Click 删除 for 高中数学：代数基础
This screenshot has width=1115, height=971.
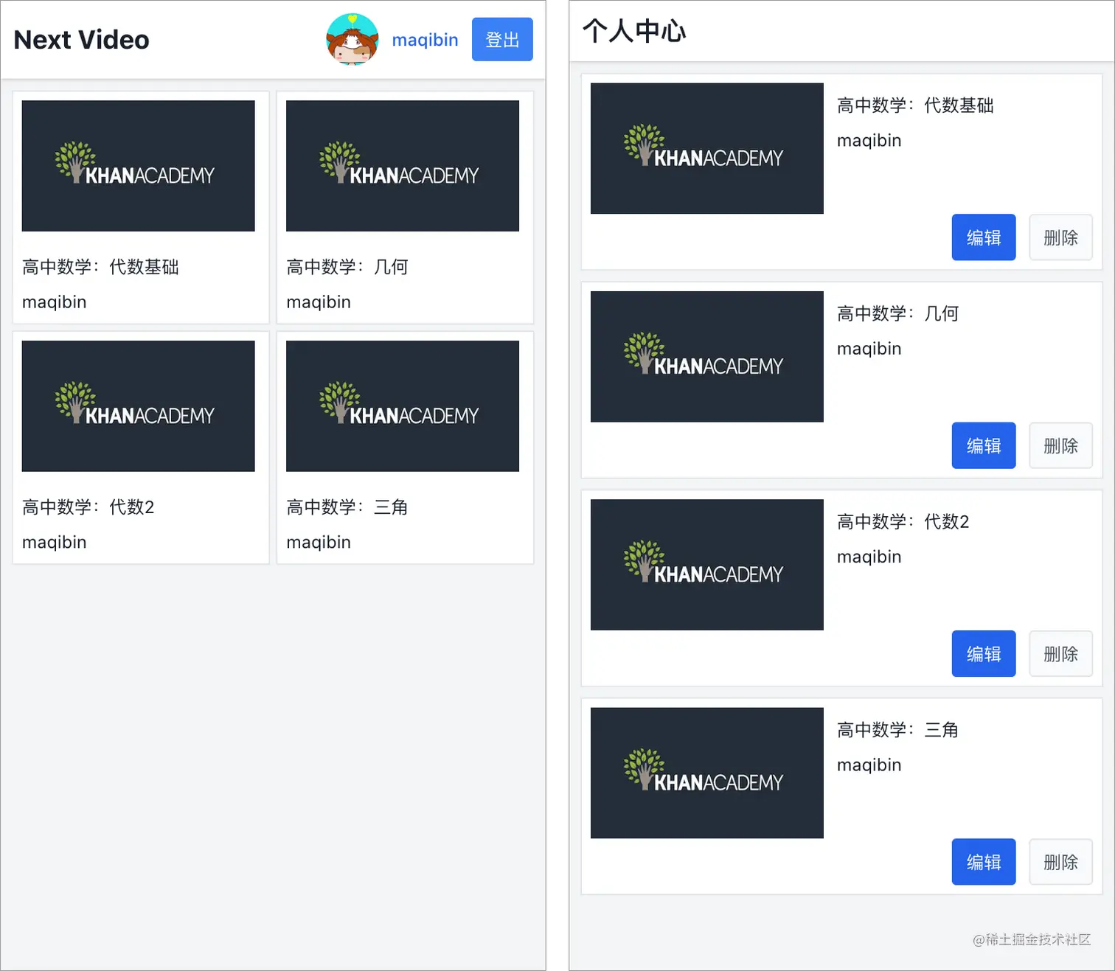pos(1060,237)
